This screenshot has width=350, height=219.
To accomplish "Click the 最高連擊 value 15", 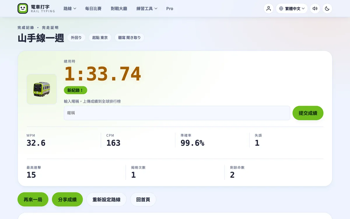I will [31, 175].
